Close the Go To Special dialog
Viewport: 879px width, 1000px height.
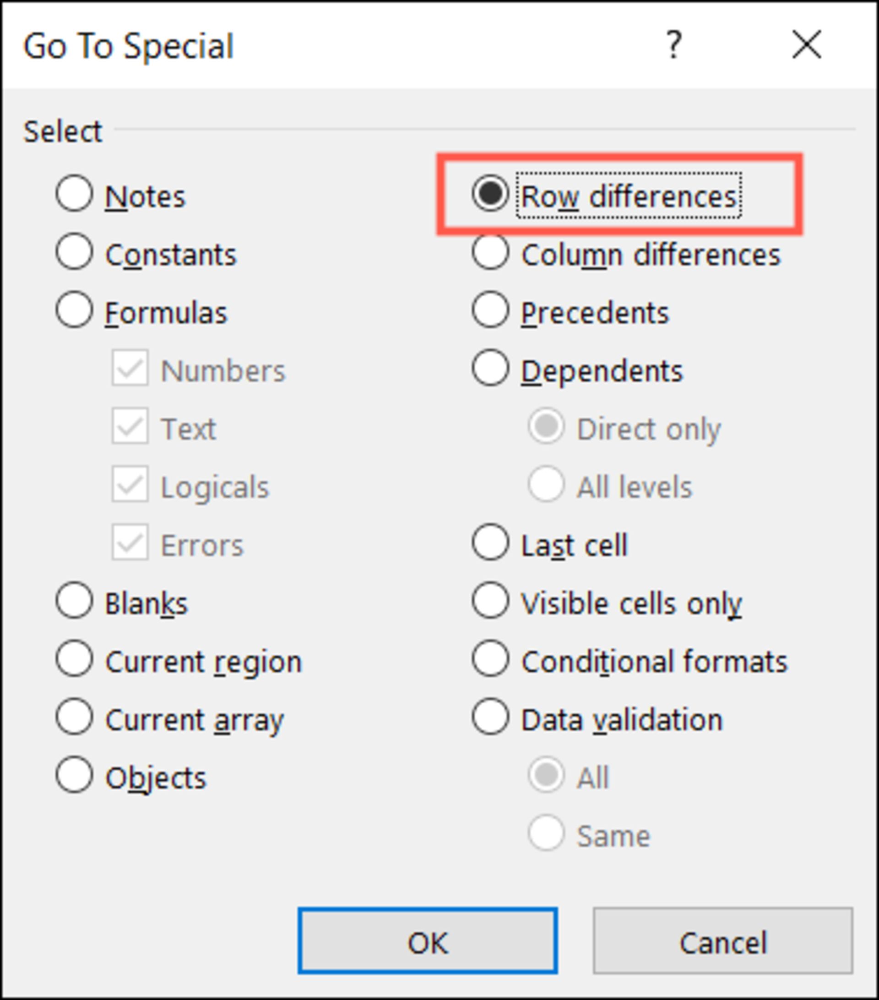[x=806, y=44]
